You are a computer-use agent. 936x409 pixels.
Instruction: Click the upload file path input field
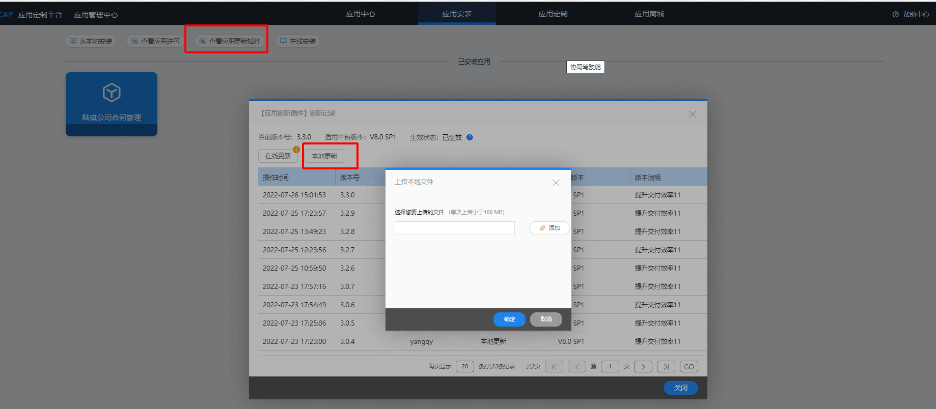pyautogui.click(x=455, y=228)
